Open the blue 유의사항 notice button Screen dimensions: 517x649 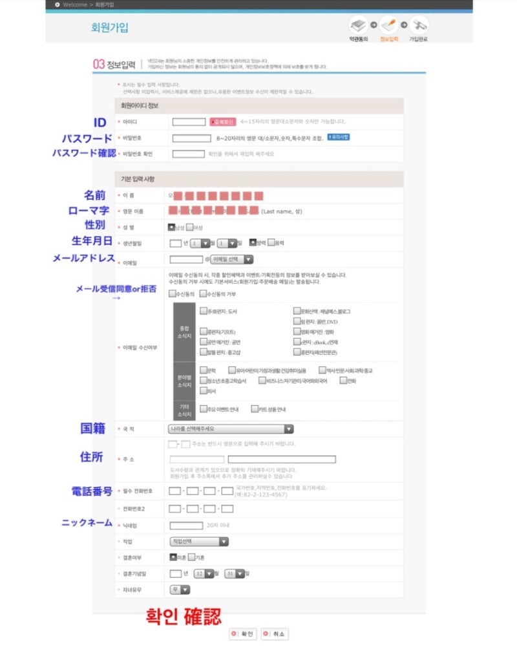[339, 137]
